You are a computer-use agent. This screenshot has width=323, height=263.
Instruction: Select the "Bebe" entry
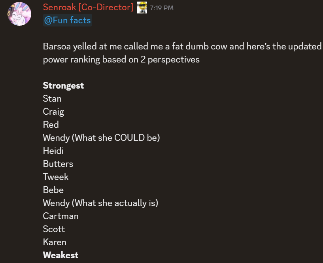[x=53, y=190]
